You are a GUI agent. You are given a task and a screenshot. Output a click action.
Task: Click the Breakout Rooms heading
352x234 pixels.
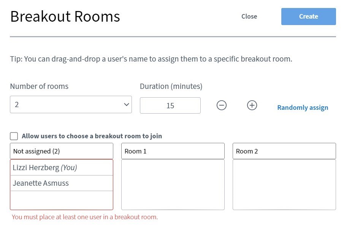coord(65,17)
